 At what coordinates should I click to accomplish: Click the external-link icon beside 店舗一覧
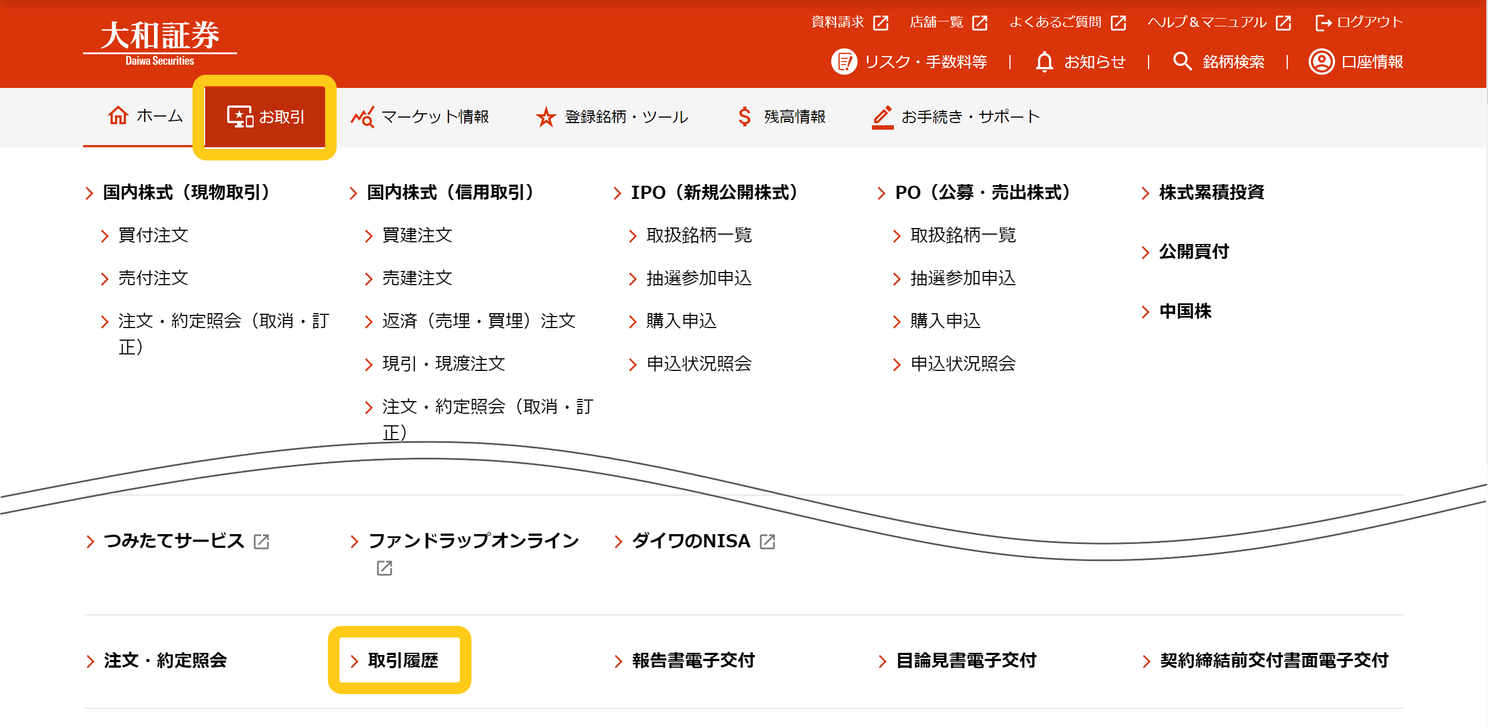[x=980, y=23]
